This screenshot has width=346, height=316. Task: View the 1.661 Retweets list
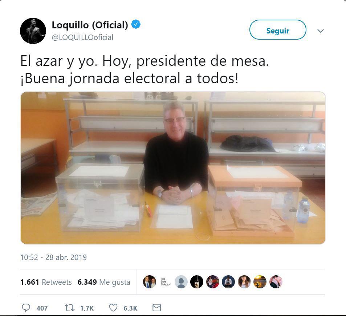coord(46,282)
